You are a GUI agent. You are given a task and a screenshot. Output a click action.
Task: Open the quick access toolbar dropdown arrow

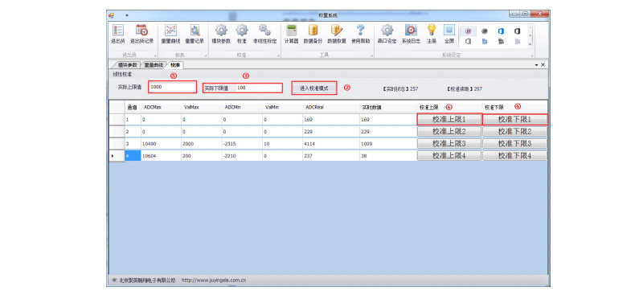point(127,15)
